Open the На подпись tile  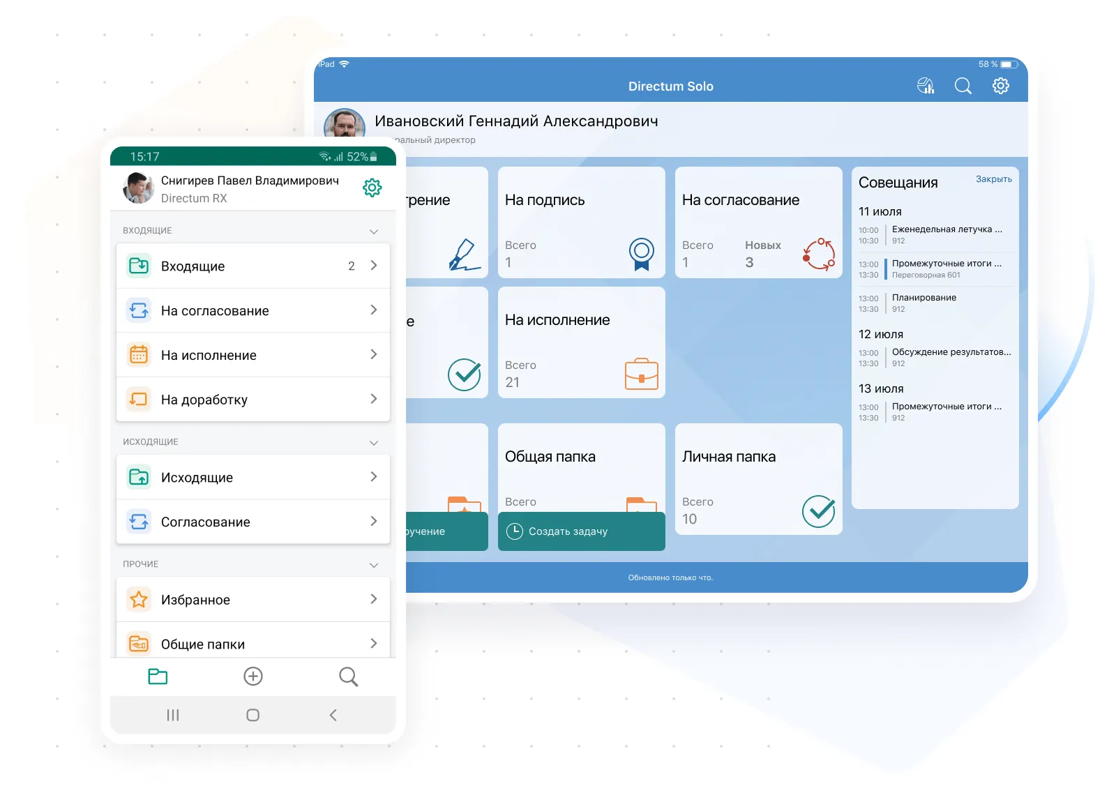[581, 222]
